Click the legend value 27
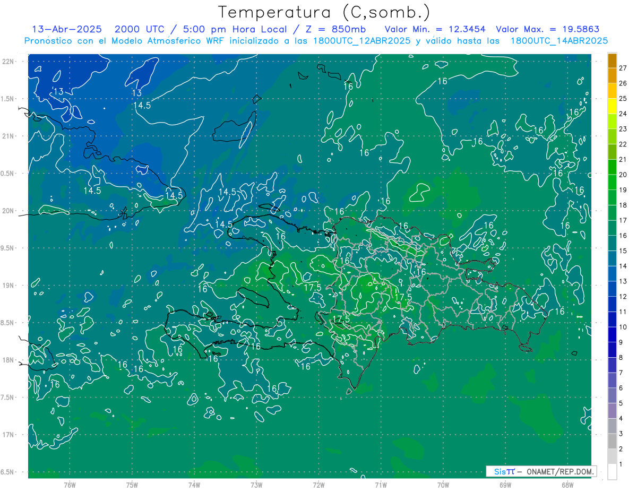The height and width of the screenshot is (492, 637). point(623,68)
